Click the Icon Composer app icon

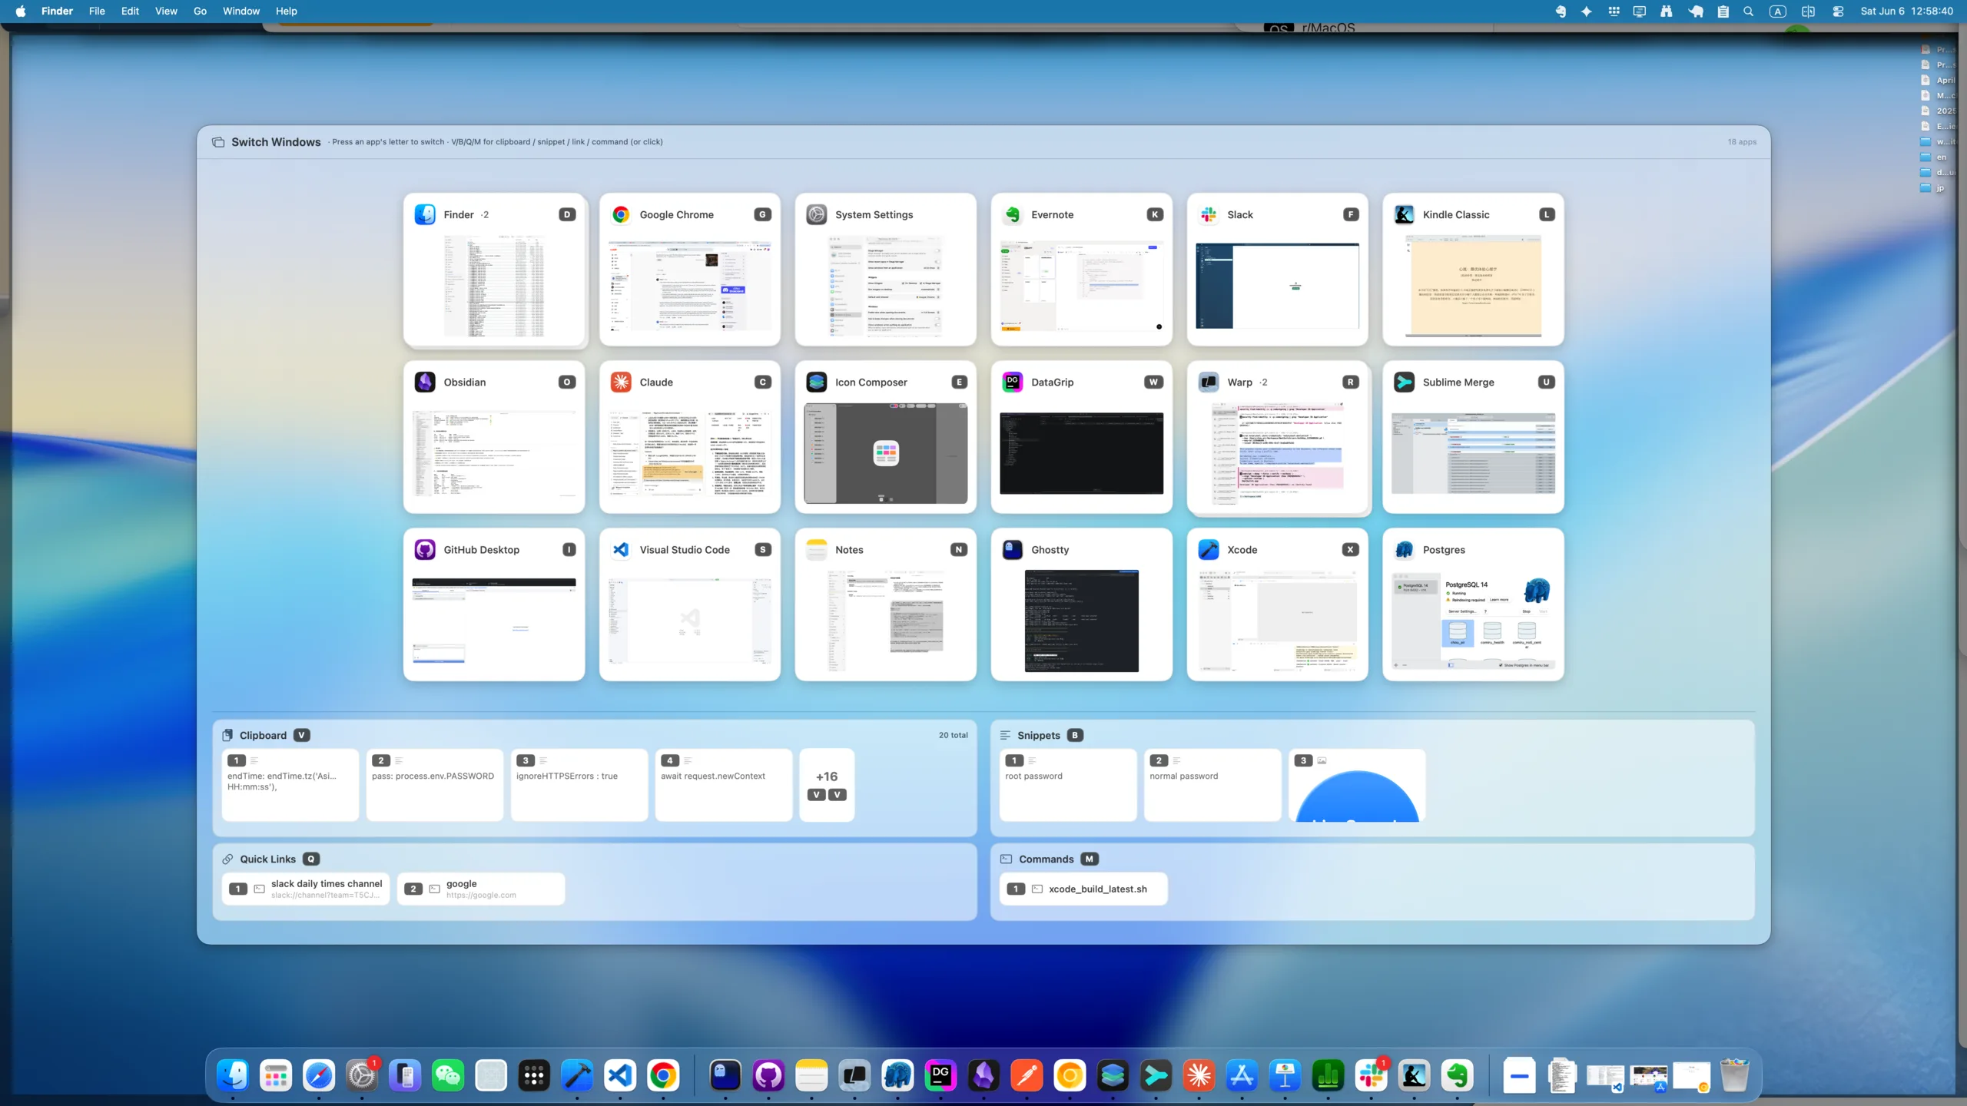[x=817, y=382]
